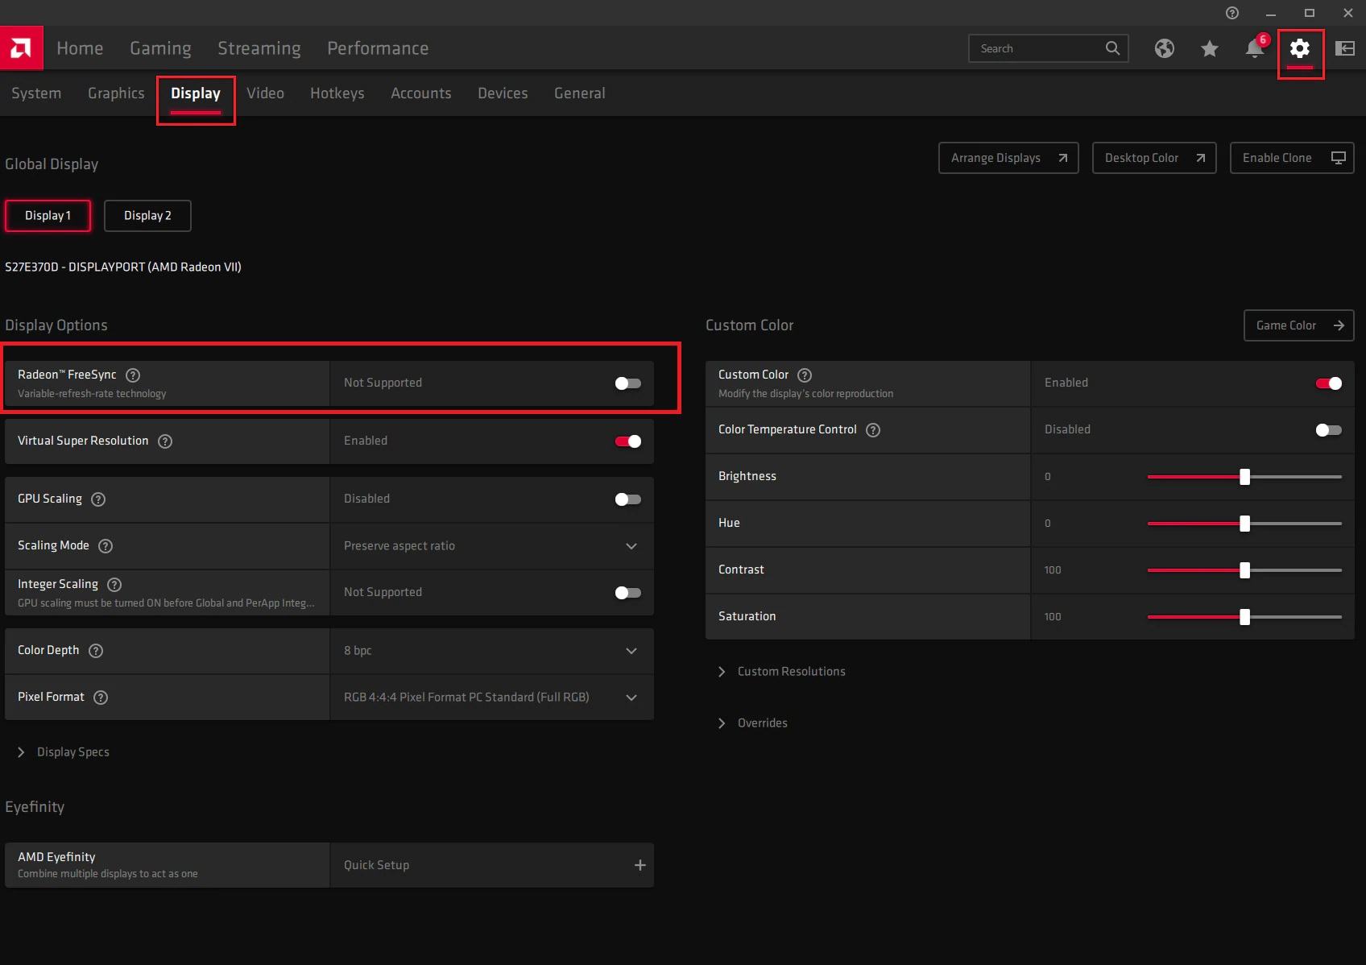Open Video settings tab

click(x=265, y=93)
